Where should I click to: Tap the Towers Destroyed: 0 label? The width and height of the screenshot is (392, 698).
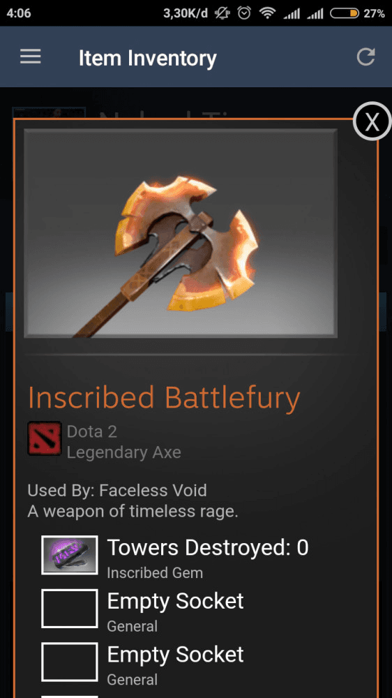[x=208, y=547]
